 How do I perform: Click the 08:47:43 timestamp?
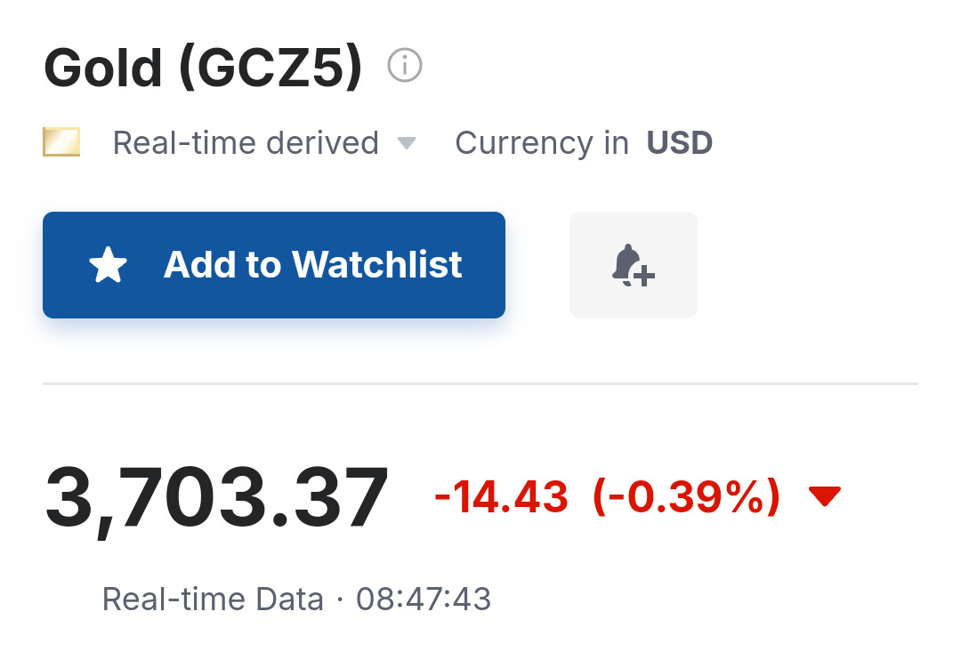(424, 599)
